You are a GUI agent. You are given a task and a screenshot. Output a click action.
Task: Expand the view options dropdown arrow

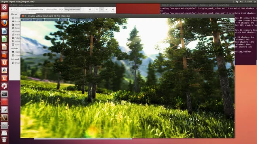[106, 9]
